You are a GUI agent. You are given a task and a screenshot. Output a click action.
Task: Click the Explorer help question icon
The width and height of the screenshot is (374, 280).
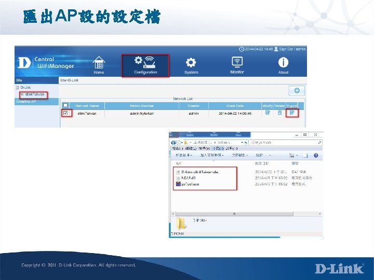316,156
